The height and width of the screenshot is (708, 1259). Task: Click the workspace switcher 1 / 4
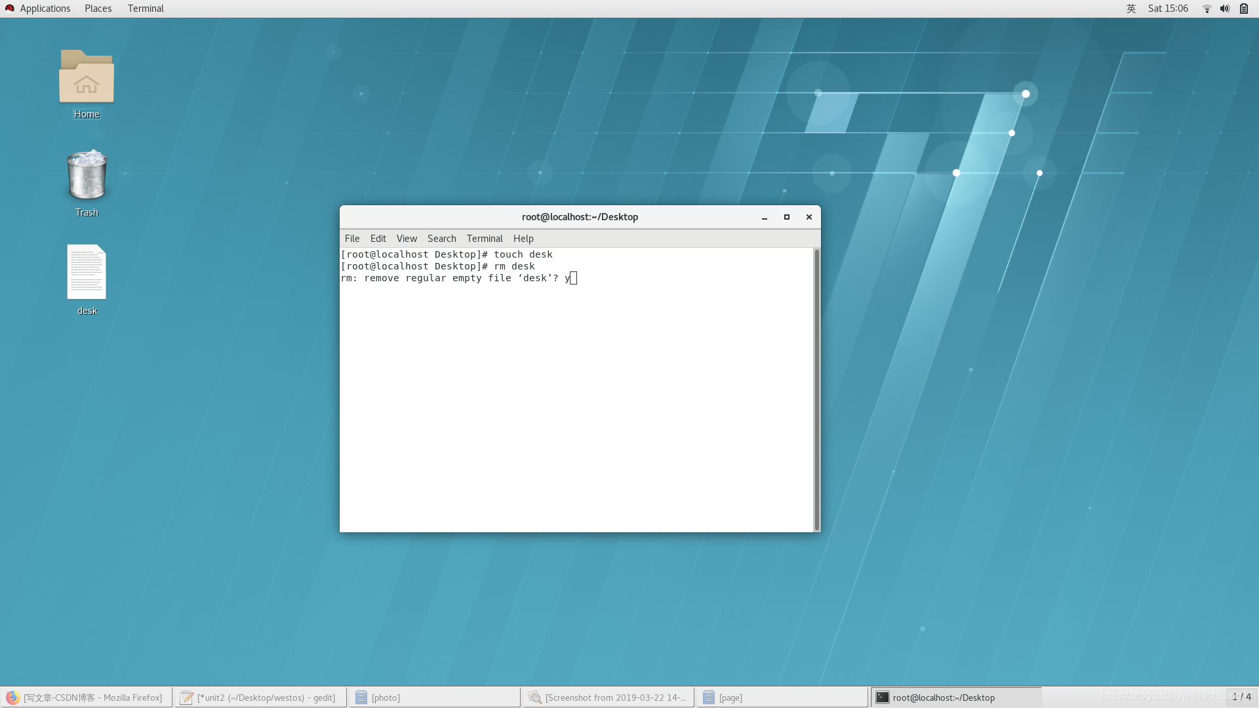[x=1241, y=697]
